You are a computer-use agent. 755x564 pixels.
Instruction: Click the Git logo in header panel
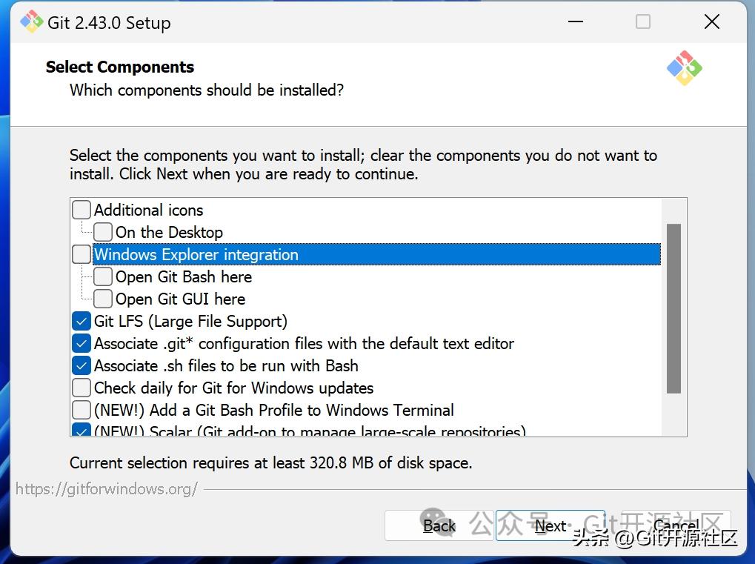pos(684,68)
